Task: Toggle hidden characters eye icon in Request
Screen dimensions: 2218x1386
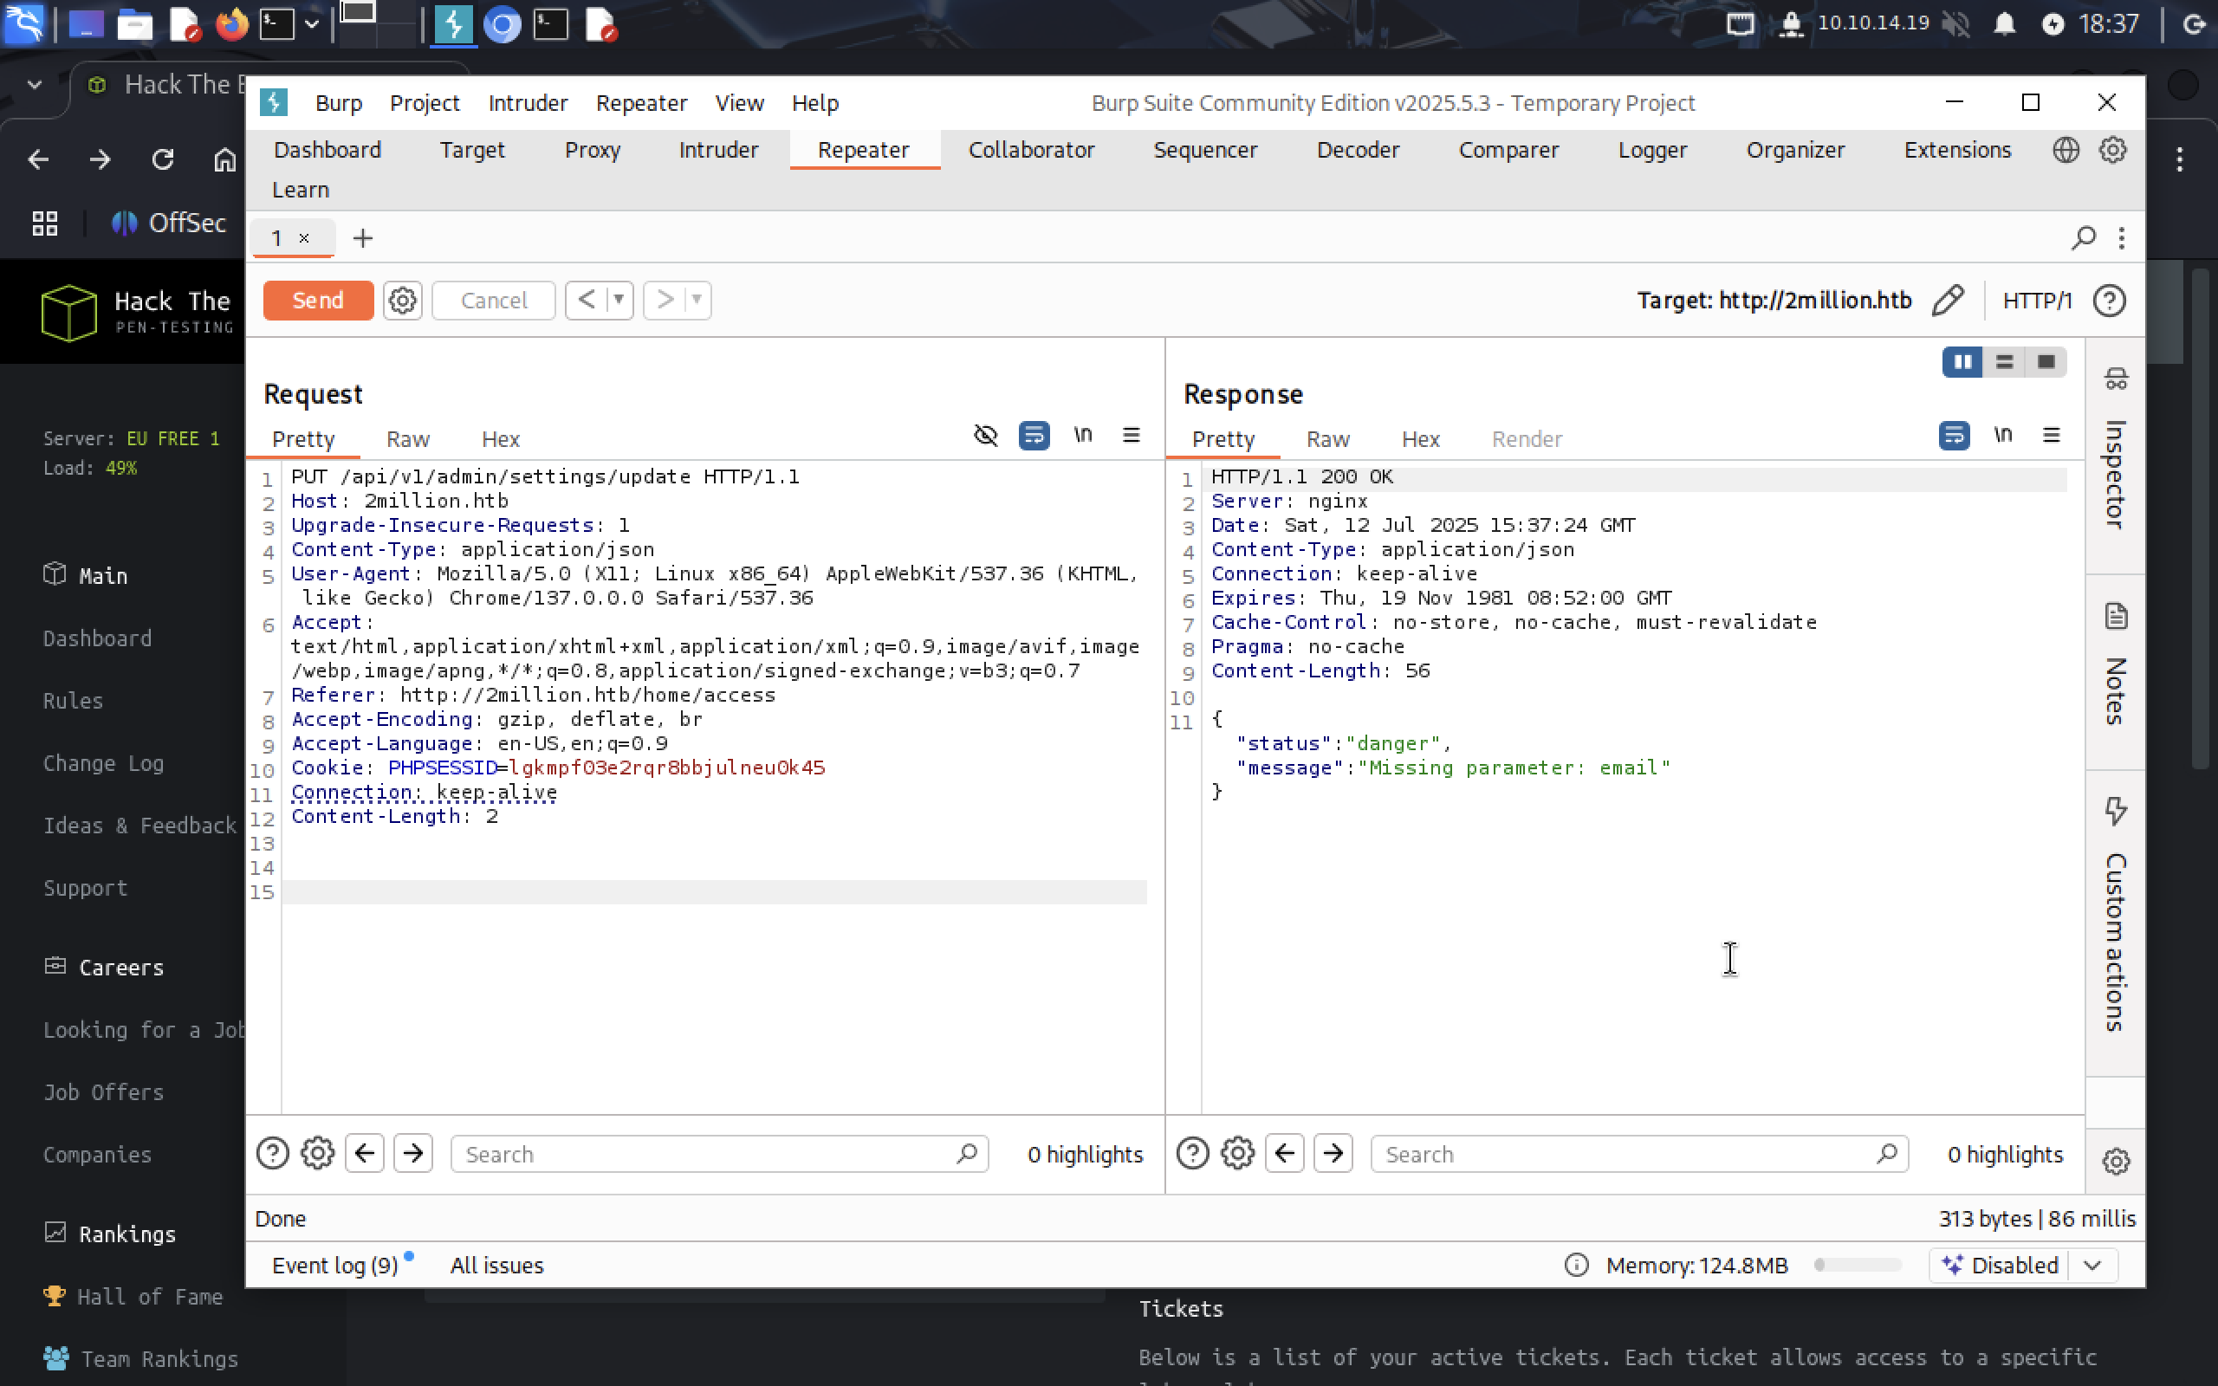Action: [985, 436]
